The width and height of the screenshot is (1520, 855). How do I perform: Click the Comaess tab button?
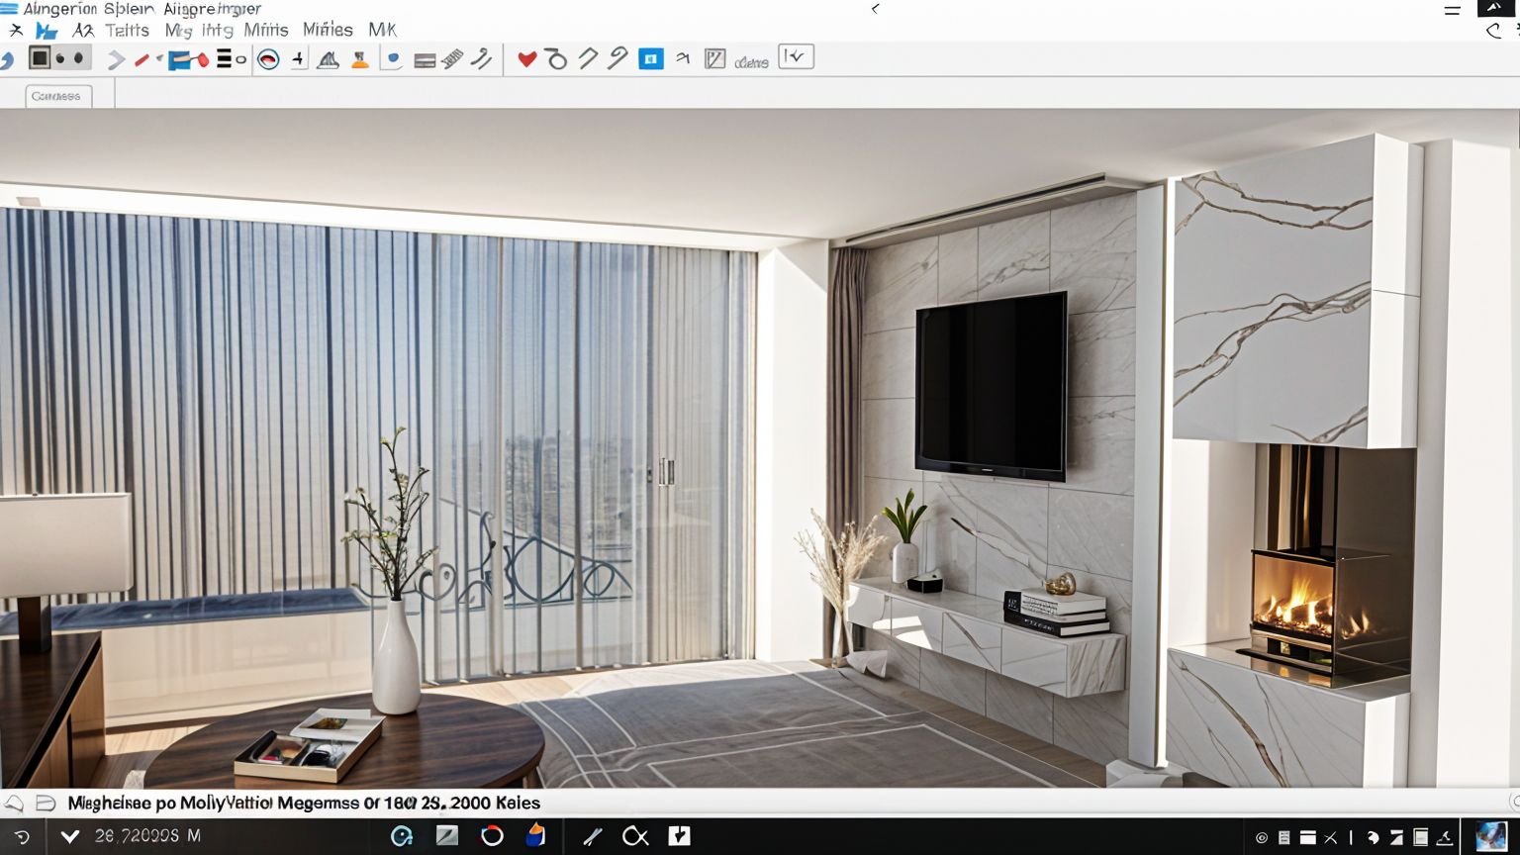tap(56, 96)
